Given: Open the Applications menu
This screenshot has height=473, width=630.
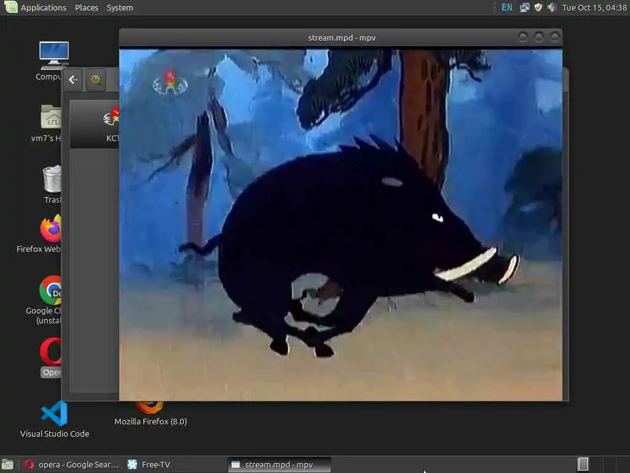Looking at the screenshot, I should coord(44,7).
